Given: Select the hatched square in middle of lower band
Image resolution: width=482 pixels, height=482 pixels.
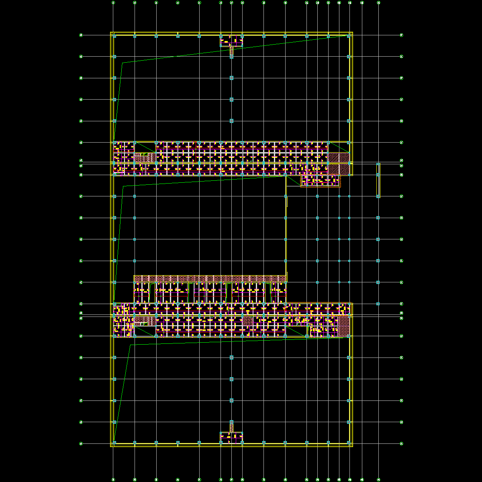Looking at the screenshot, I should [x=247, y=321].
